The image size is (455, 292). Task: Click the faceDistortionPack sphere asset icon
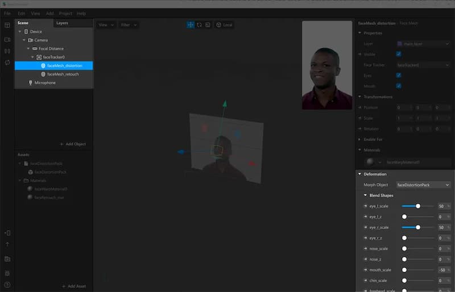(31, 172)
